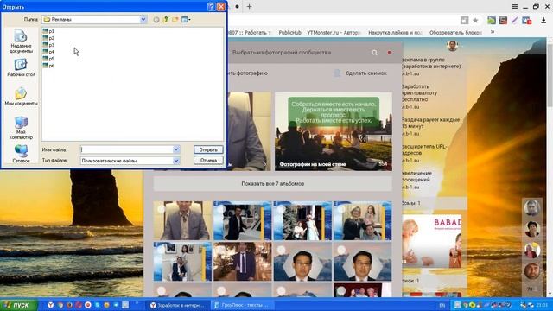Open the Раздача payeer каждые 15 минут link
This screenshot has height=311, width=553.
(x=430, y=123)
